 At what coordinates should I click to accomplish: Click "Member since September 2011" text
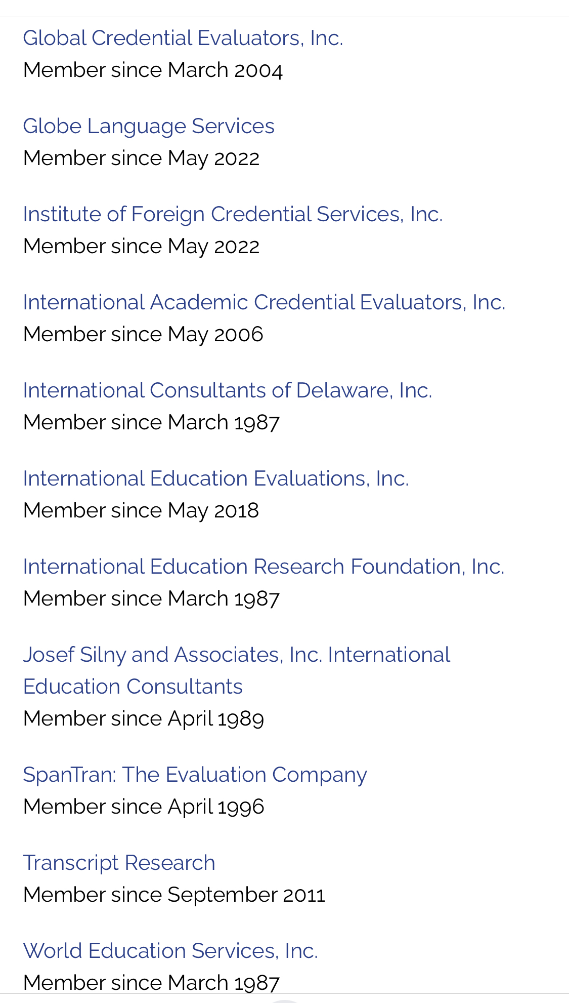tap(174, 895)
